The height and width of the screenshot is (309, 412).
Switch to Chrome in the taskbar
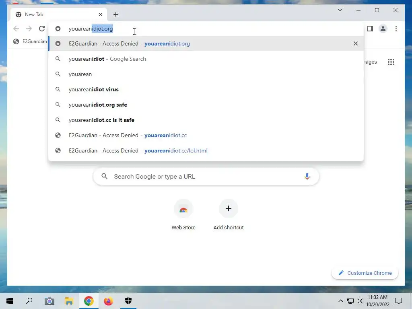click(89, 301)
